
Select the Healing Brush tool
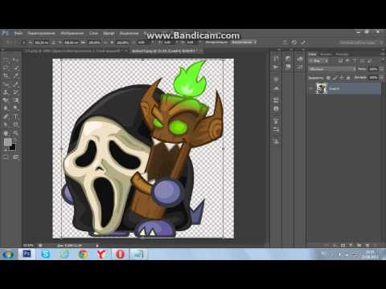tap(6, 84)
